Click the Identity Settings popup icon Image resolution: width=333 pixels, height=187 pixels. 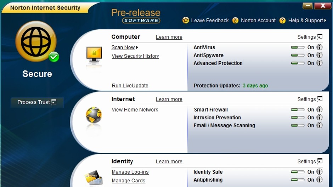click(320, 161)
